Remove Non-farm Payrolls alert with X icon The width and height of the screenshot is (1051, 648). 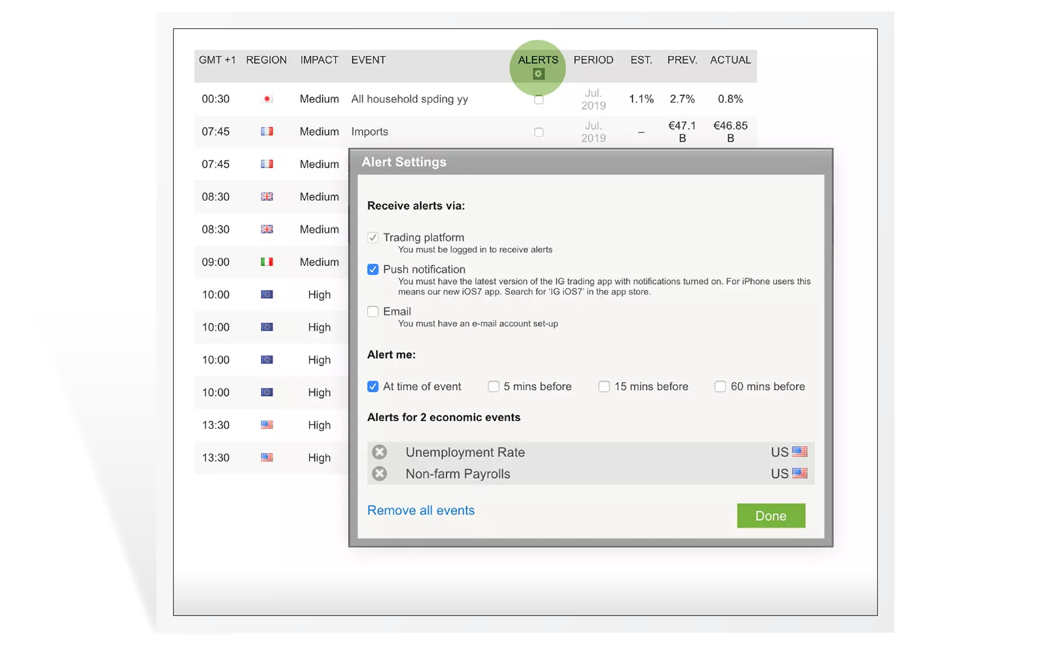pos(379,473)
